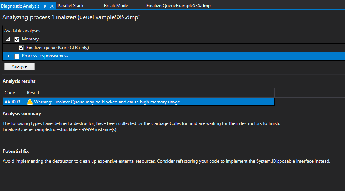The width and height of the screenshot is (345, 191).
Task: Check the Process responsiveness checkbox
Action: (x=17, y=56)
